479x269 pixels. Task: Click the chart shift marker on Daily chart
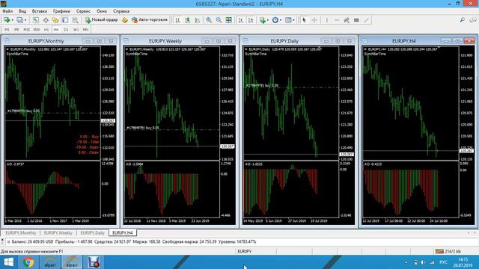pos(320,48)
